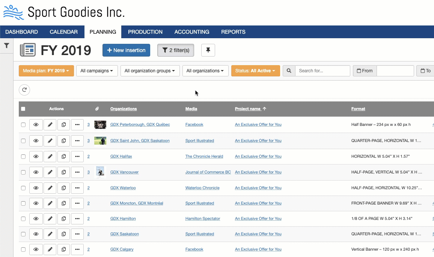434x257 pixels.
Task: Click the pin icon button beside filters
Action: click(208, 50)
